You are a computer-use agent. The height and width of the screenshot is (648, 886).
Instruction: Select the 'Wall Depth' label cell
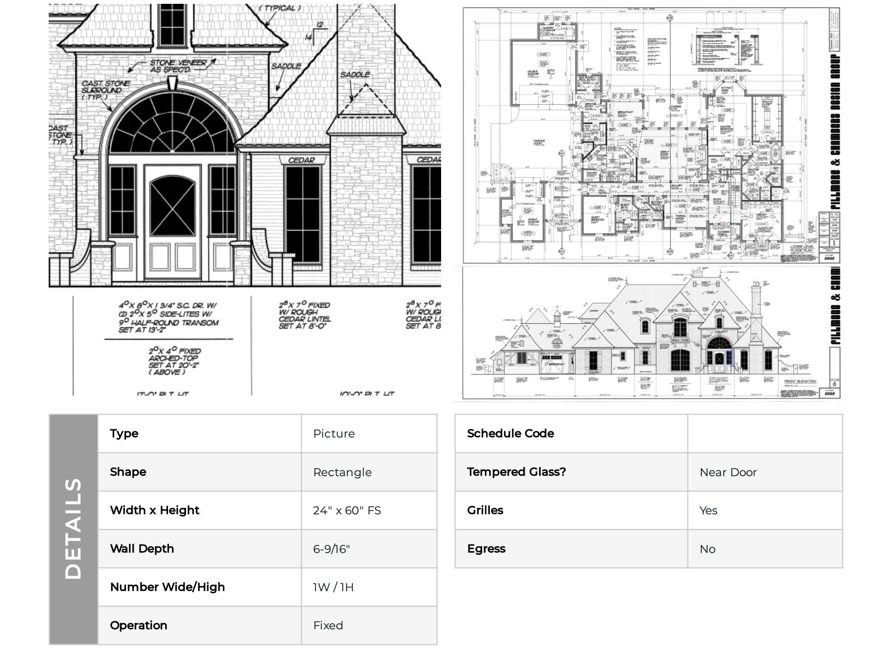click(x=200, y=549)
